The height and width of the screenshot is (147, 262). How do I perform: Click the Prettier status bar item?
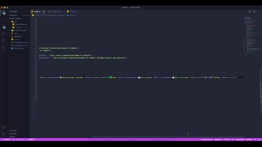click(249, 140)
